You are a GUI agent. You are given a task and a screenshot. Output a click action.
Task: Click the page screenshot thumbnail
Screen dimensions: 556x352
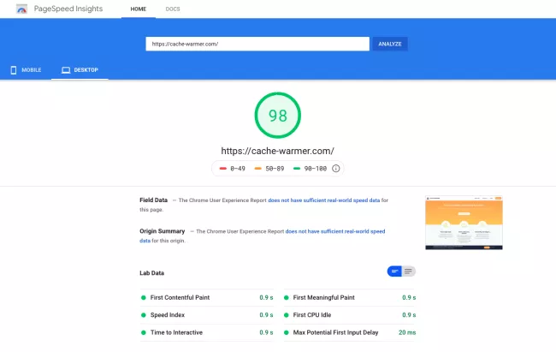tap(464, 223)
